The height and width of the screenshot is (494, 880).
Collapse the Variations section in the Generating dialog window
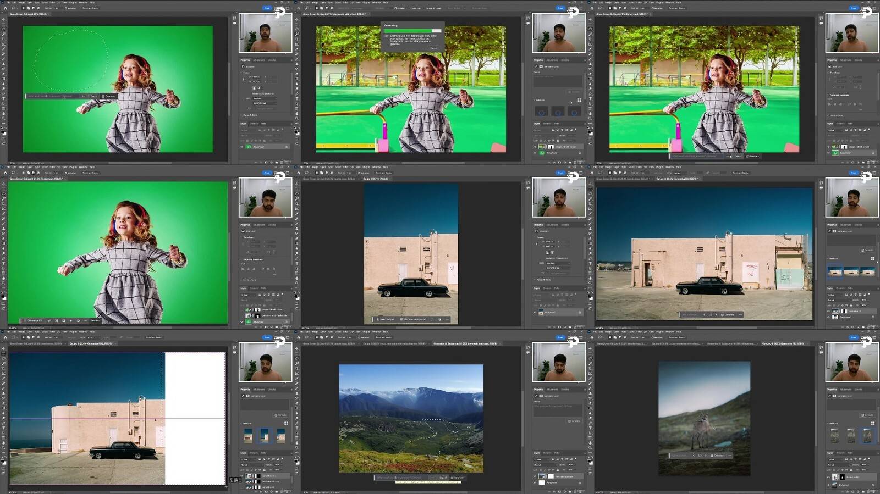pos(535,100)
